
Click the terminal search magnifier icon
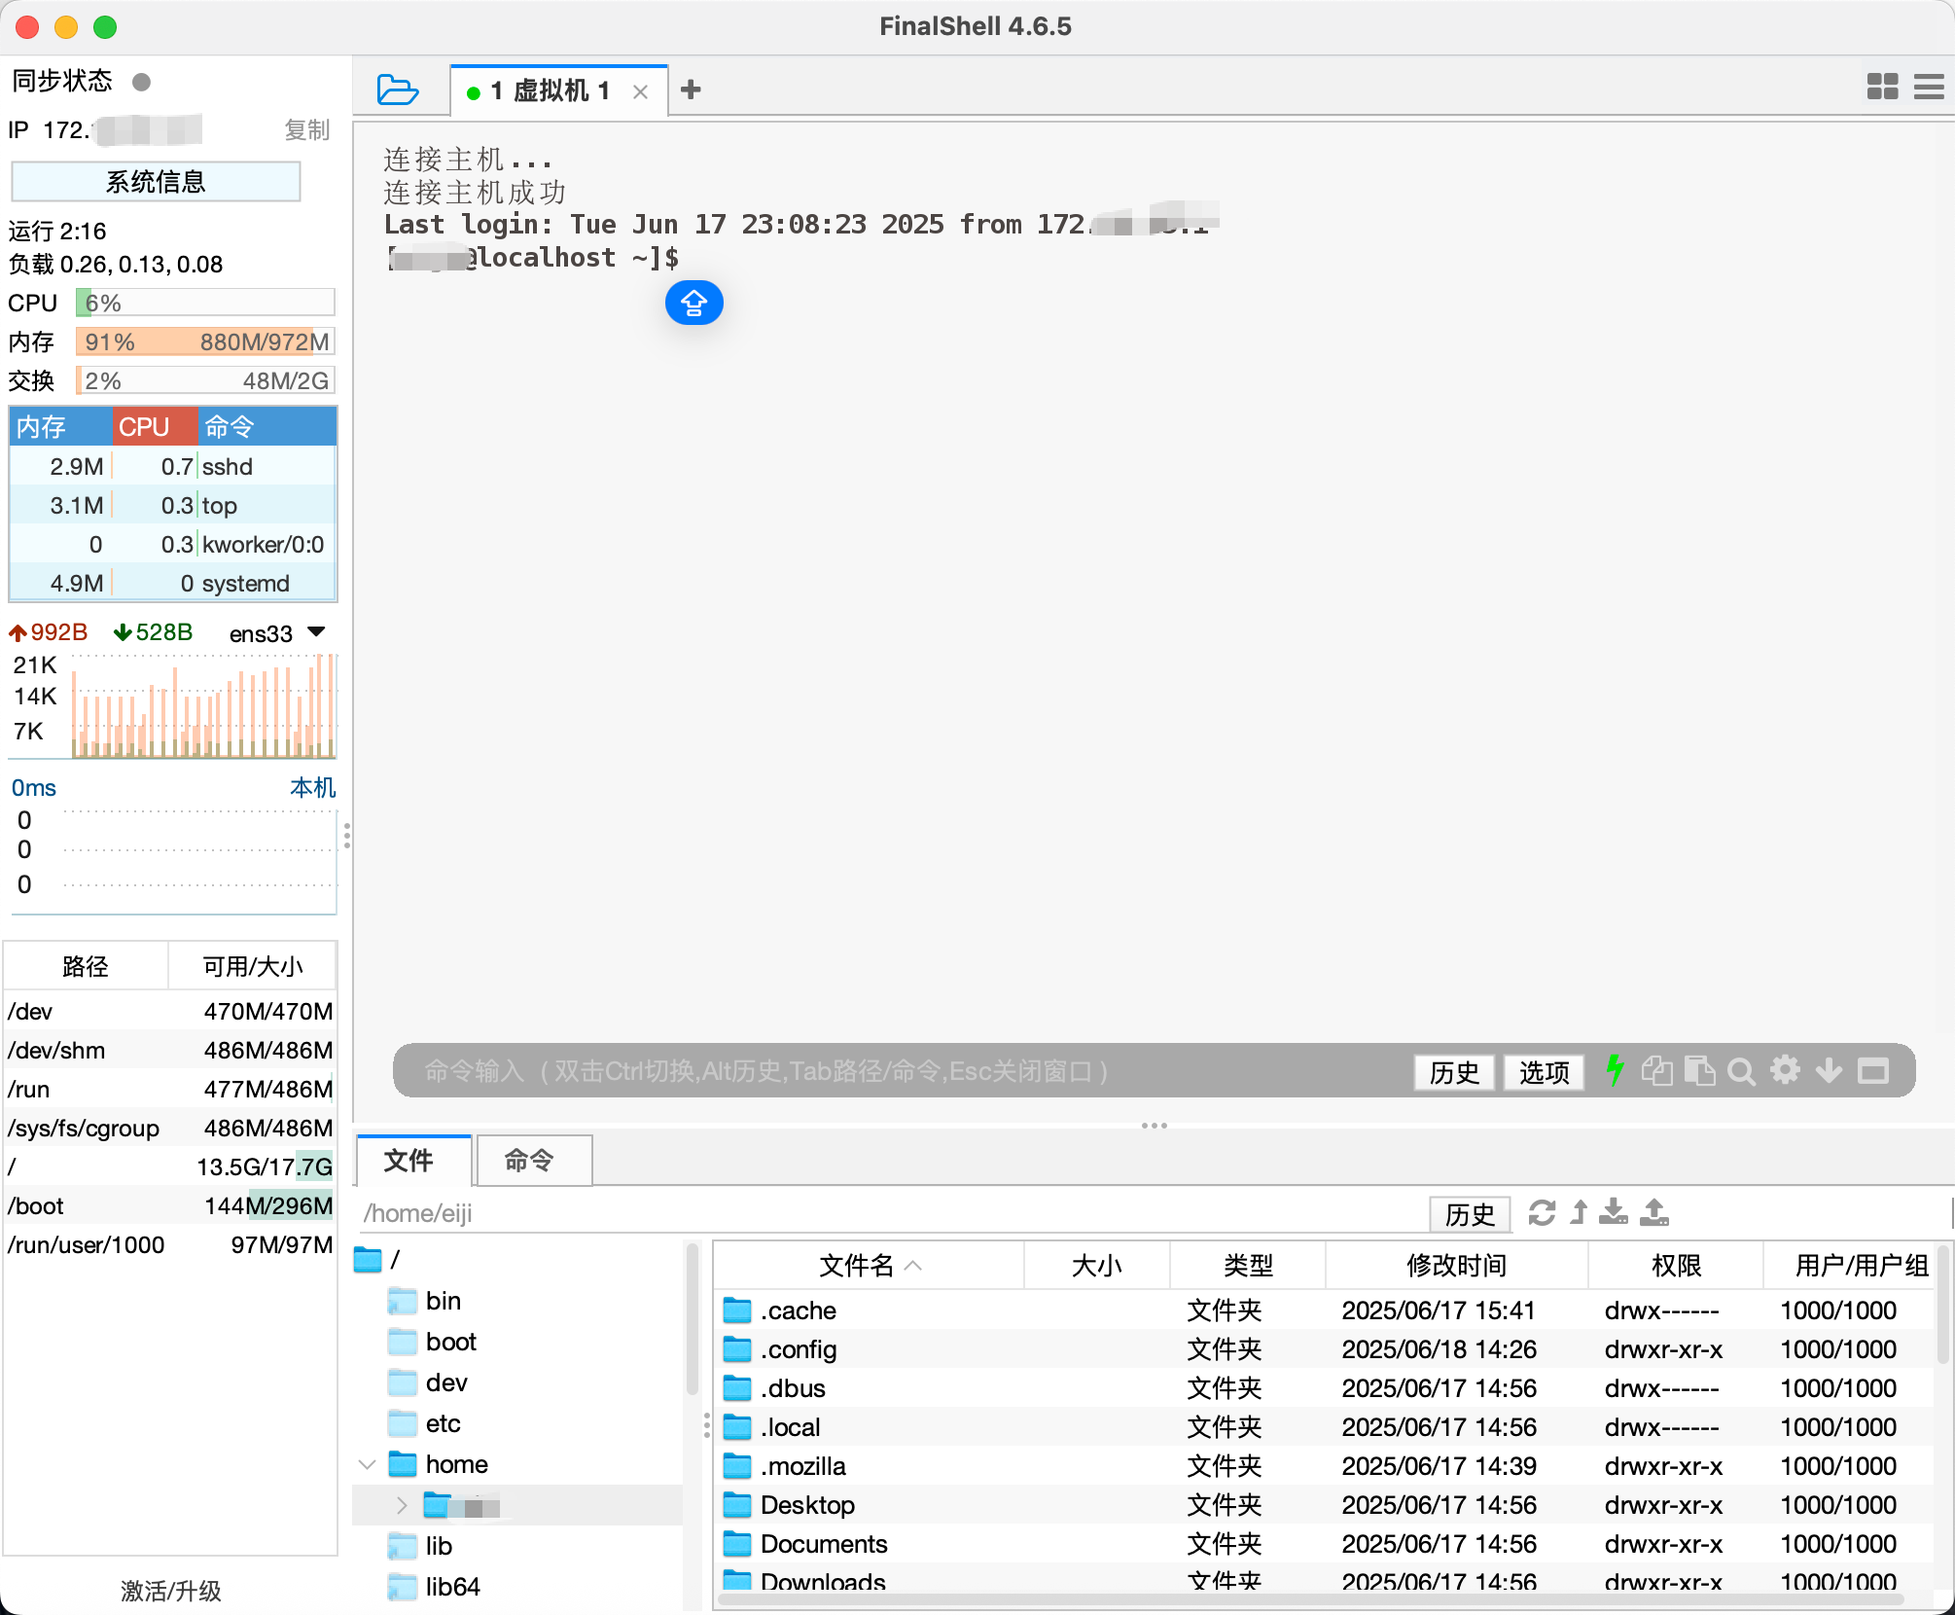coord(1741,1071)
